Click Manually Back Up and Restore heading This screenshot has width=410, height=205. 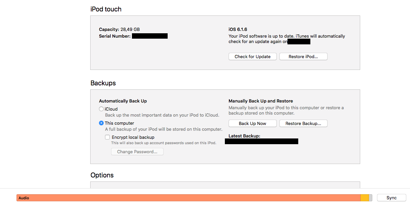click(261, 101)
